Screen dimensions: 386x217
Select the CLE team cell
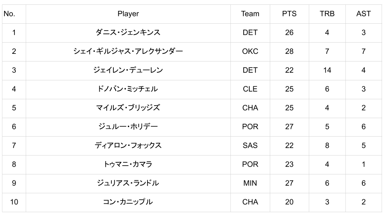tap(250, 89)
